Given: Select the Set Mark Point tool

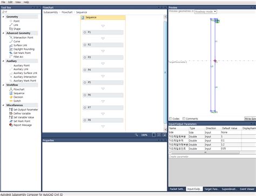Looking at the screenshot, I should coord(22,121).
